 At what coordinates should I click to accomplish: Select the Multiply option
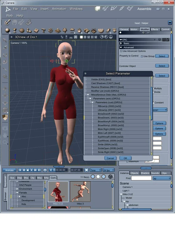pos(158,88)
